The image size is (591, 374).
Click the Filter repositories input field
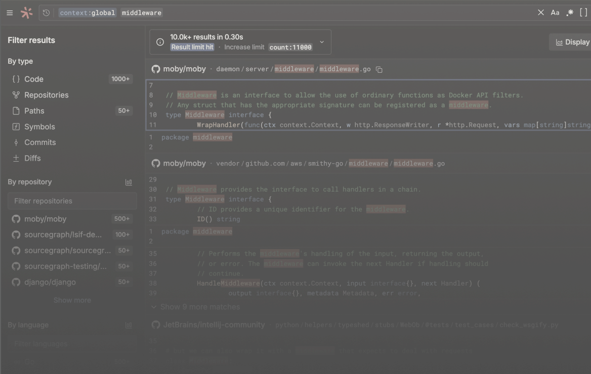click(72, 201)
